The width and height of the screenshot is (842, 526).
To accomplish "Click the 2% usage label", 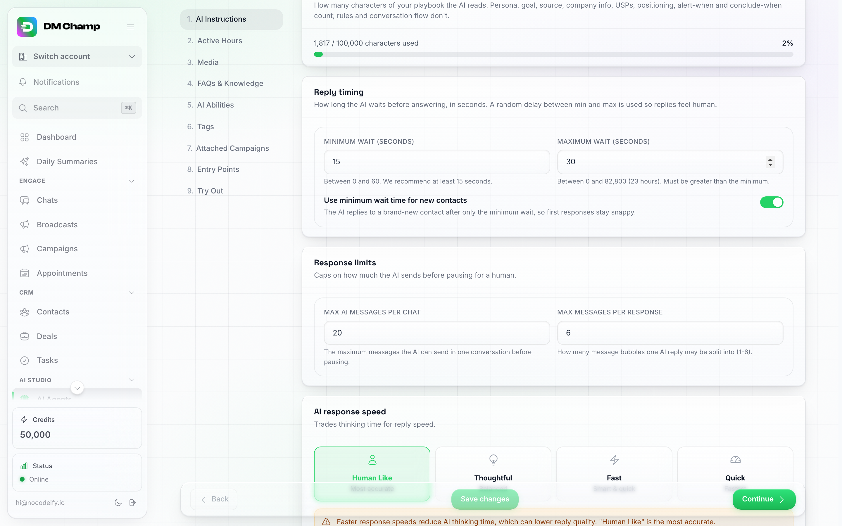I will [x=787, y=43].
